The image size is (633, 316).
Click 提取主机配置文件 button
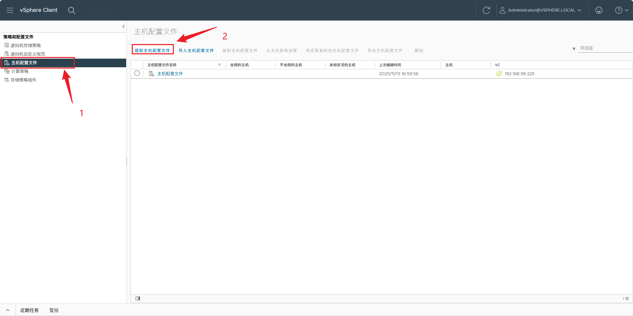tap(152, 51)
